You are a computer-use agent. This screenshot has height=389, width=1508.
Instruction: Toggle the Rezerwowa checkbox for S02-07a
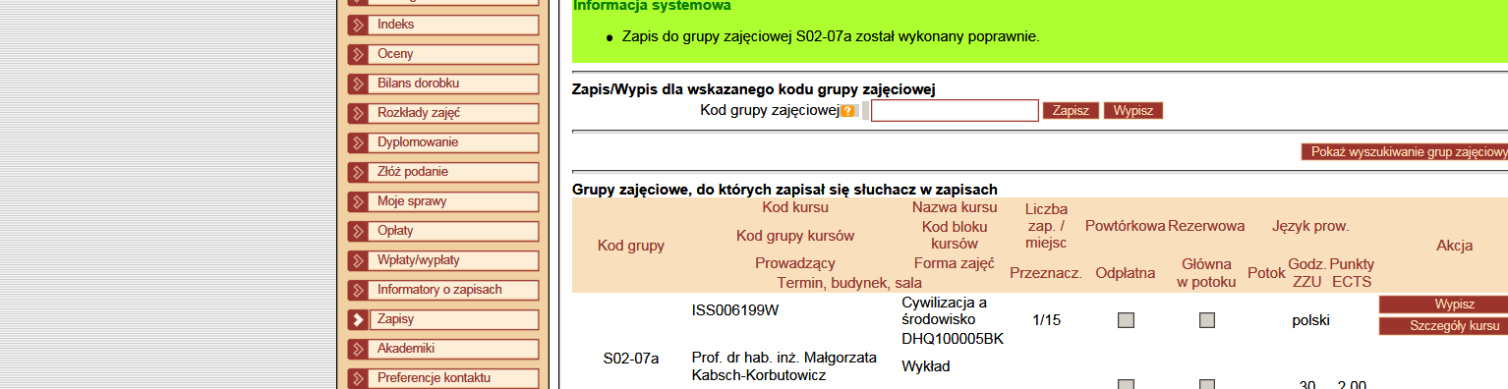pyautogui.click(x=1206, y=320)
